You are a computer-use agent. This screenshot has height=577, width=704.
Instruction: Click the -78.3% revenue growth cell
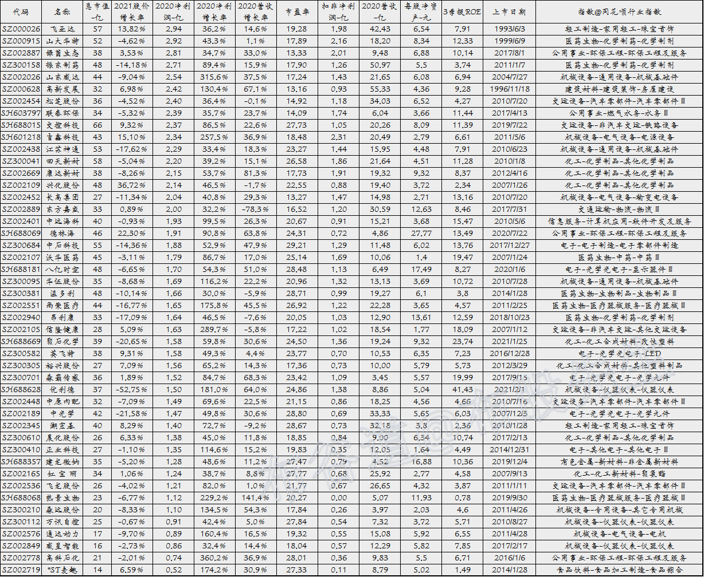255,210
